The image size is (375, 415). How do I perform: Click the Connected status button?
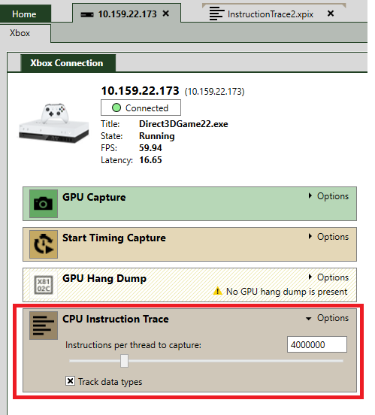[141, 108]
